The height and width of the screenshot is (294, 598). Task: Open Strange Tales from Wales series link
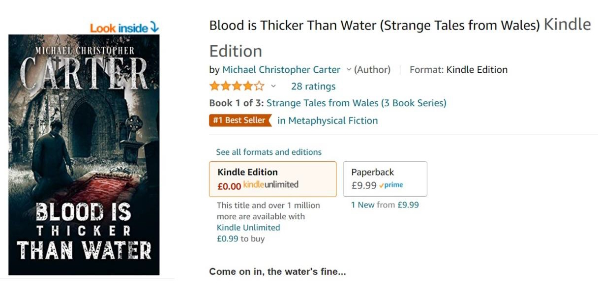[357, 103]
